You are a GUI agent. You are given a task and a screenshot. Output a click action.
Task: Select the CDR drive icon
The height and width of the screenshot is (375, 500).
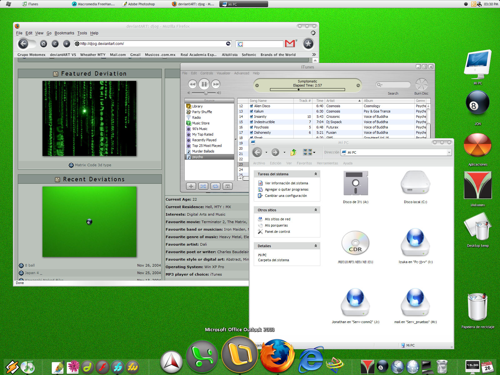coord(355,243)
